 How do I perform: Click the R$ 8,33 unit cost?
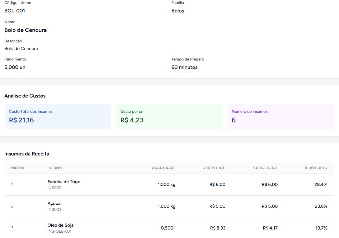pos(218,228)
